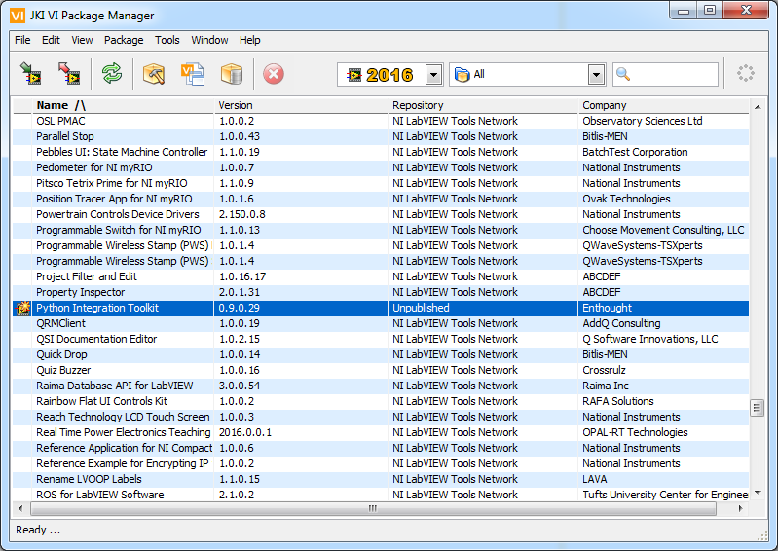Screen dimensions: 778x551
Task: Open the Help menu
Action: coord(249,40)
